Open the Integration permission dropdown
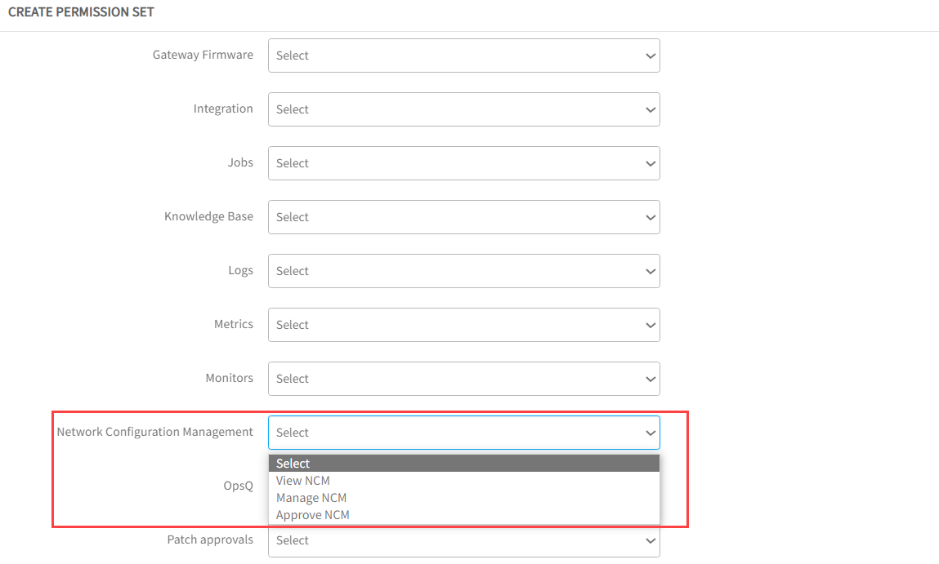The height and width of the screenshot is (564, 939). pyautogui.click(x=464, y=109)
